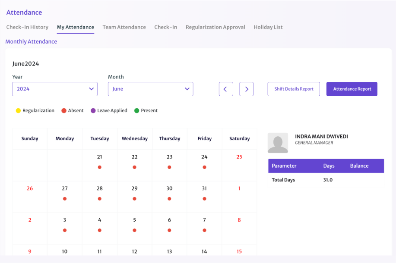The width and height of the screenshot is (396, 263).
Task: Click the green Present legend dot
Action: (136, 110)
